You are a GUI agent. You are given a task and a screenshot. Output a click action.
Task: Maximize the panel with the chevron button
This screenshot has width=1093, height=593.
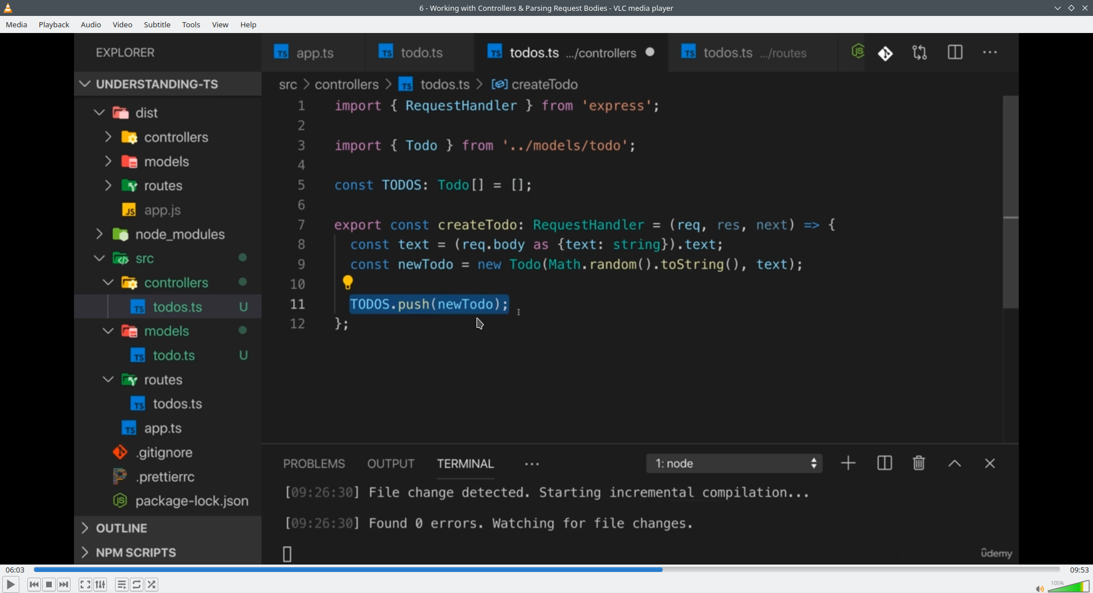point(955,463)
